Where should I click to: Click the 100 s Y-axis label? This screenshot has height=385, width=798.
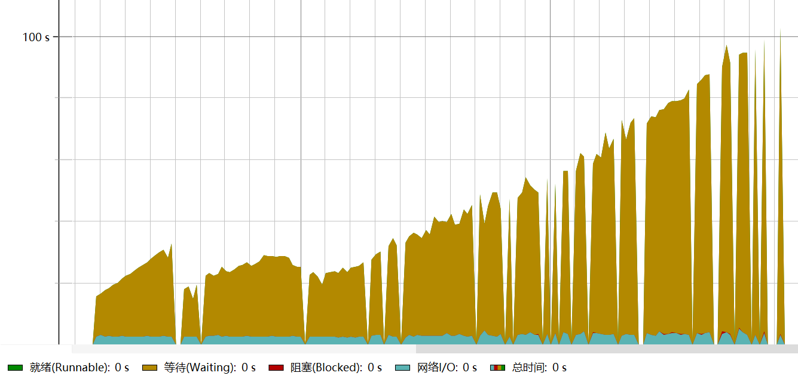[x=36, y=37]
